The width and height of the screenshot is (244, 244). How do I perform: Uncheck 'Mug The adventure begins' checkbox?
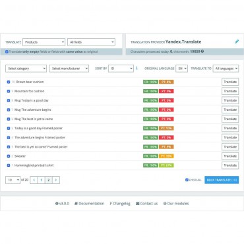coord(9,109)
